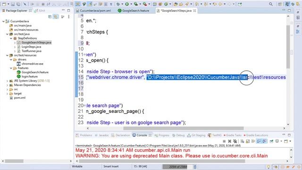Collapse the drivers folder
Viewport: 302px width, 170px height.
(11, 59)
